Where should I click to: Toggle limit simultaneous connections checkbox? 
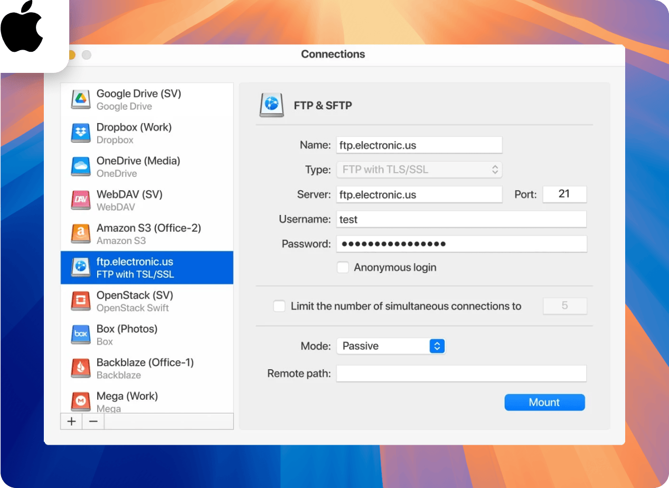tap(279, 306)
